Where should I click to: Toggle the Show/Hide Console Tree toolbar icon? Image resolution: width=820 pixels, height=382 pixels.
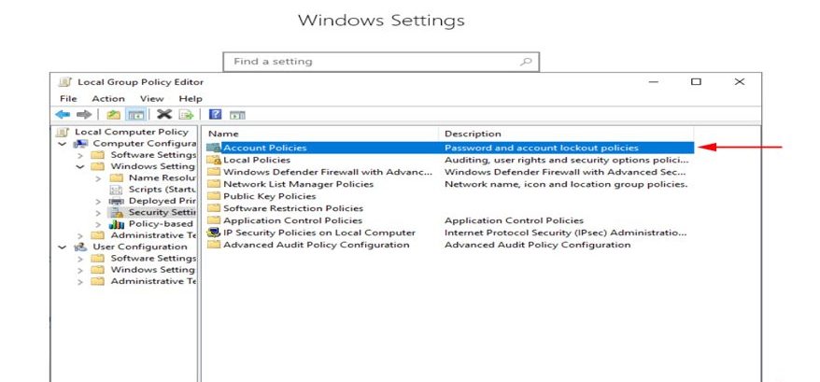pyautogui.click(x=136, y=114)
